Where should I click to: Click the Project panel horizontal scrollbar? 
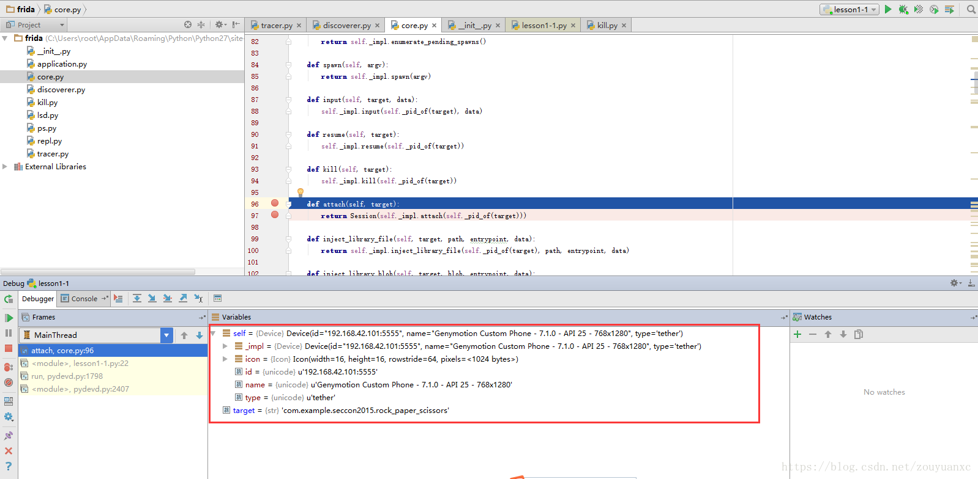click(98, 271)
